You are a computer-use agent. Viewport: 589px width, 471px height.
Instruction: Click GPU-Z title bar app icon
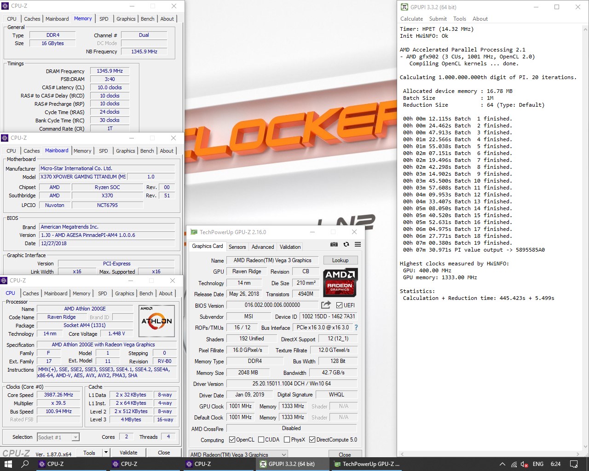pos(194,232)
